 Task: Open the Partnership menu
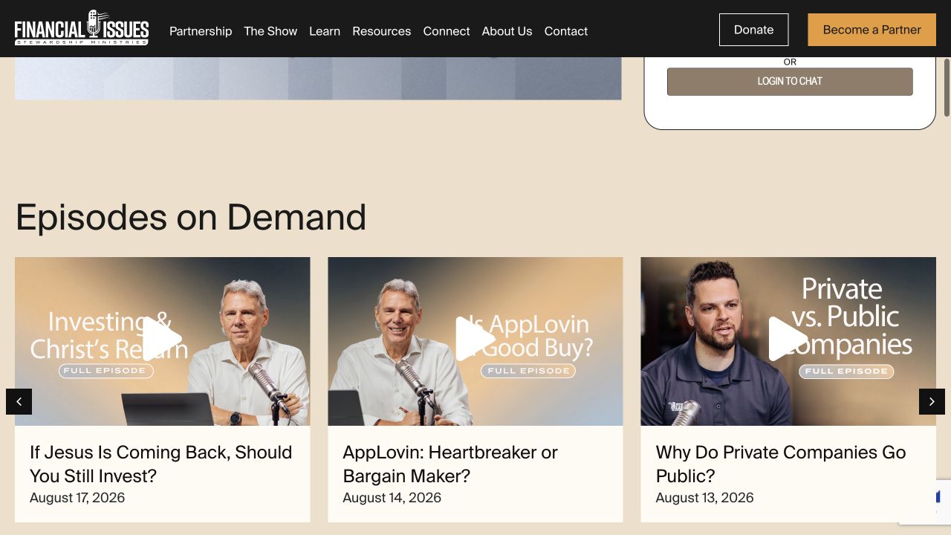(201, 31)
